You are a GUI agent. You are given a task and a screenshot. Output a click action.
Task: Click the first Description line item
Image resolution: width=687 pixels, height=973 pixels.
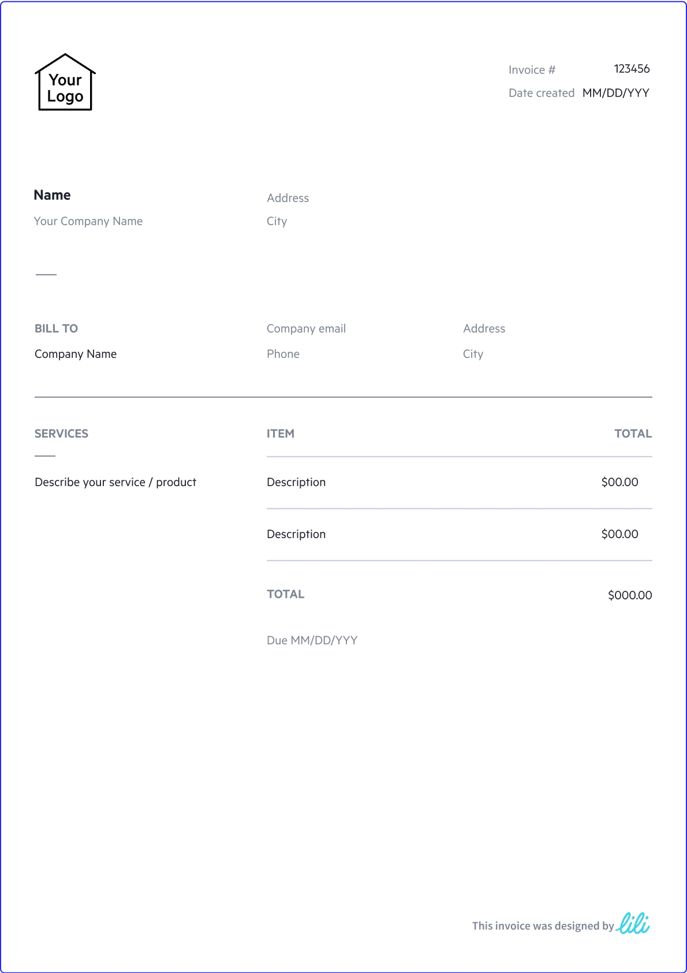296,482
